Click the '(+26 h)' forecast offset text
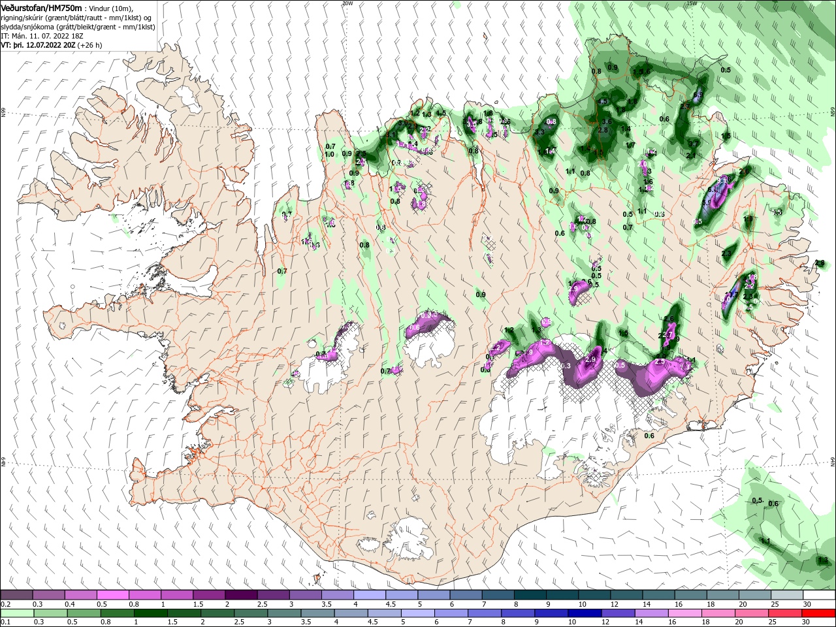The image size is (836, 627). tap(90, 46)
